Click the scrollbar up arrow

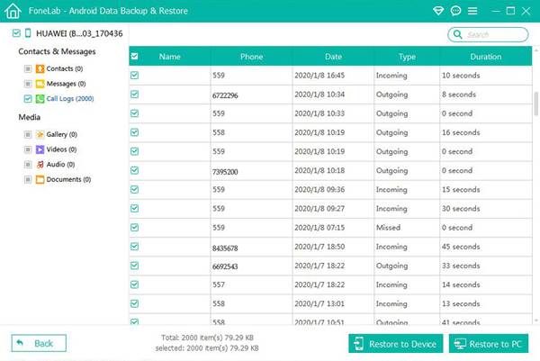535,50
